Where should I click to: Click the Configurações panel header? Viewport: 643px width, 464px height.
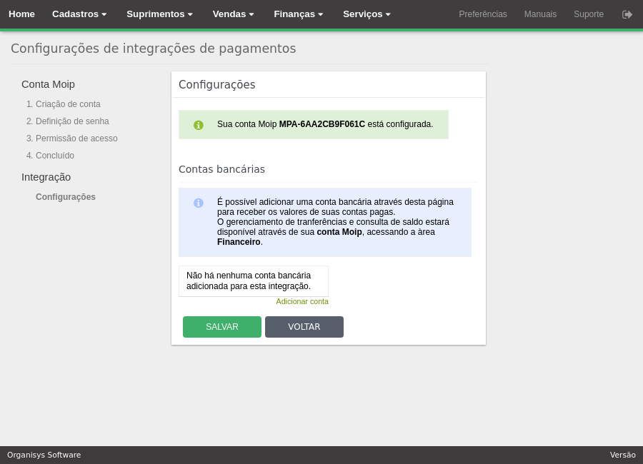(x=217, y=84)
